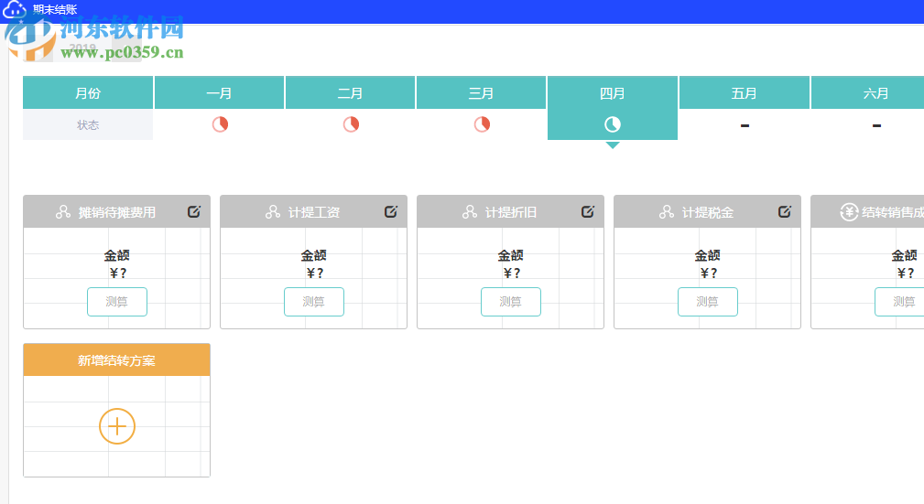Open edit icon on 计提税金 card
The width and height of the screenshot is (924, 504).
tap(785, 211)
